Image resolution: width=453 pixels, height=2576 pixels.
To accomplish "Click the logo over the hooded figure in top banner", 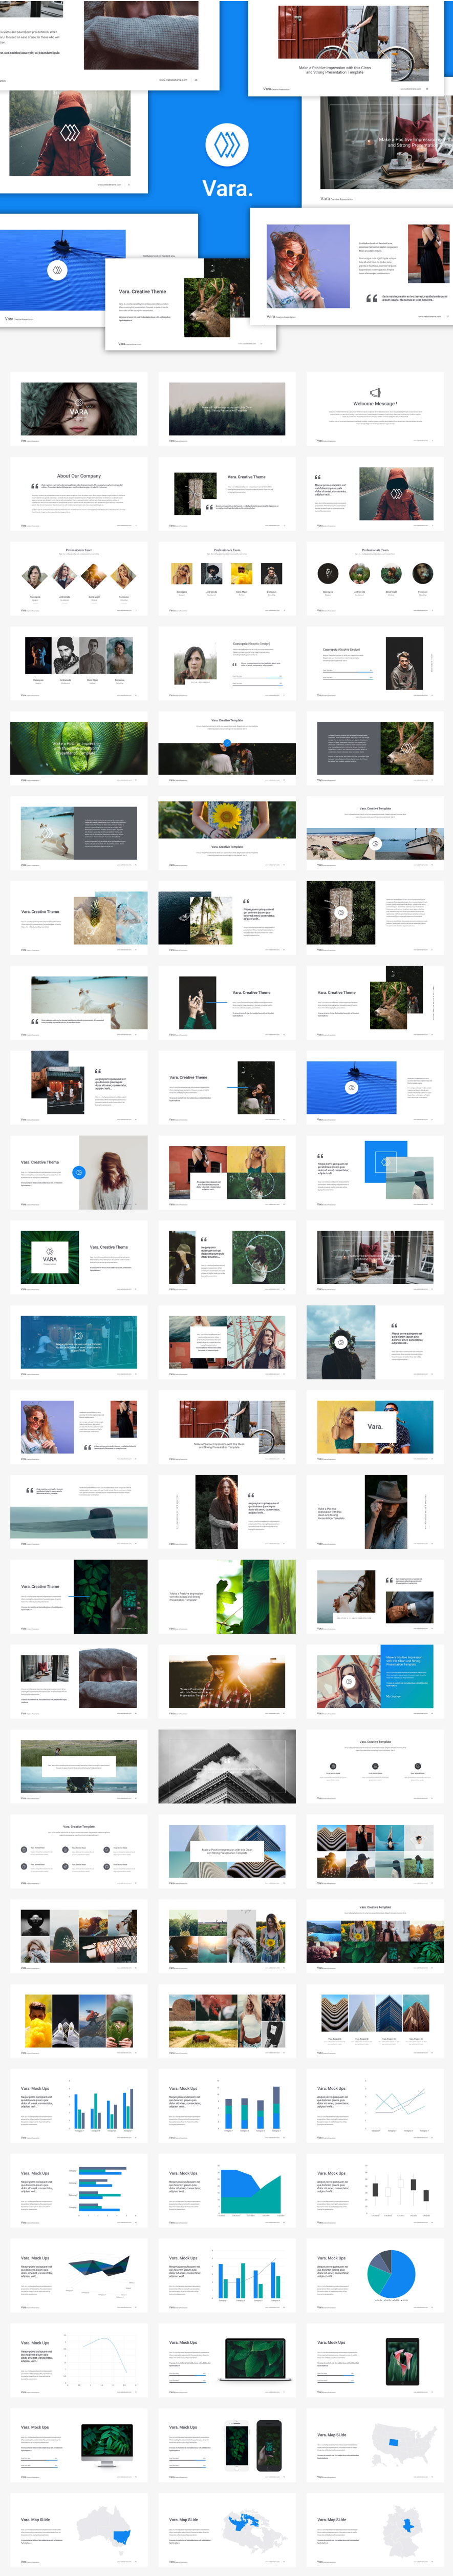I will coord(69,133).
